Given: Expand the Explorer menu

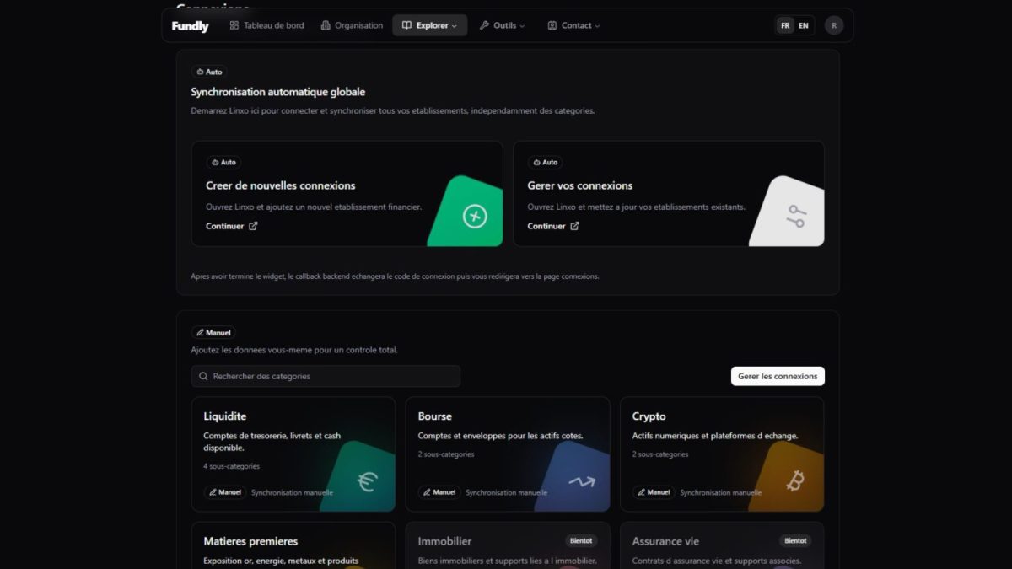Looking at the screenshot, I should point(430,25).
